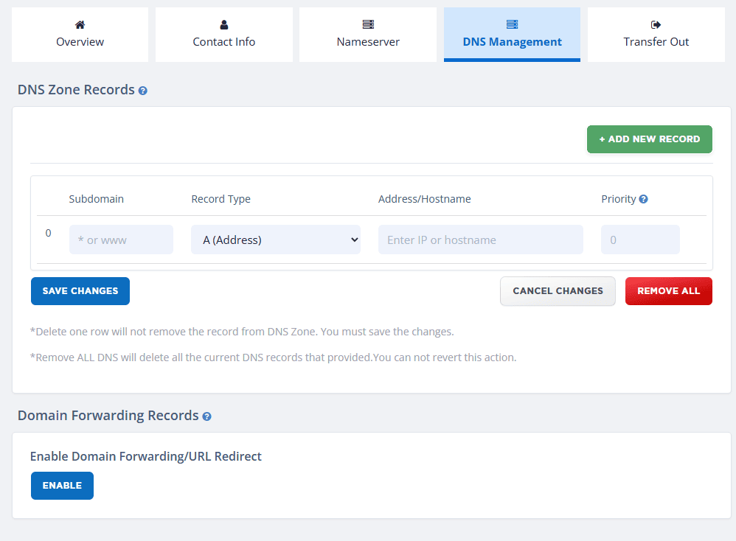
Task: Click the exit arrow icon above Transfer Out
Action: [656, 24]
